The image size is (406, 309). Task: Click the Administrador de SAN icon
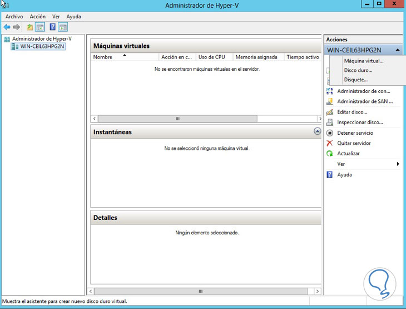330,101
